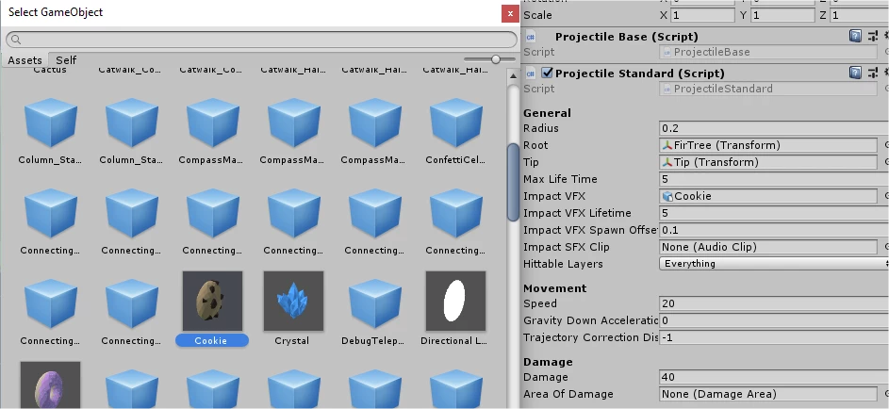Select the purple donut asset thumbnail

coord(50,385)
